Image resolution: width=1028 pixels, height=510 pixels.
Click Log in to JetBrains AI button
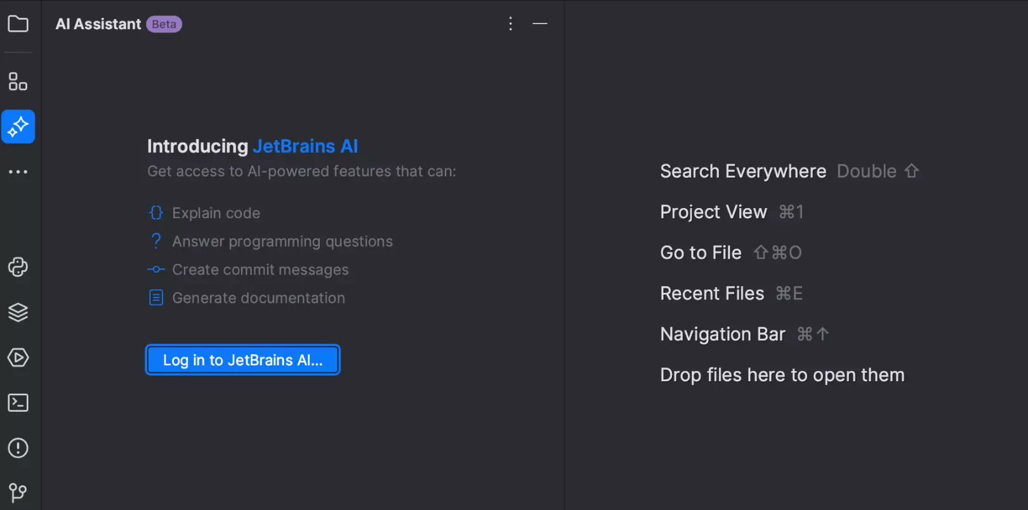pos(242,360)
